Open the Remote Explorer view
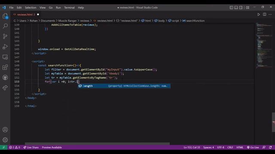The height and width of the screenshot is (154, 275). 5,57
